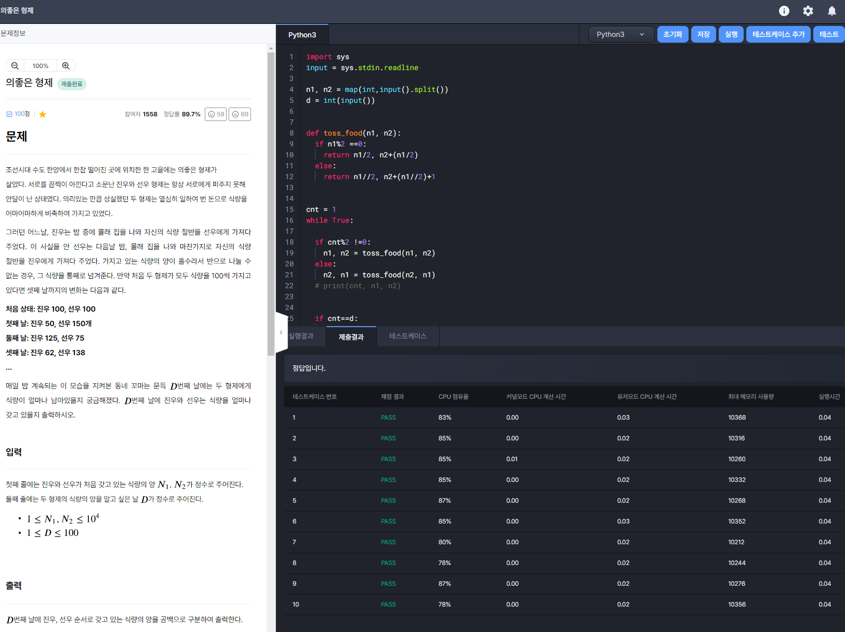Click 정답입니다 result message
Screen dimensions: 845x632
click(309, 368)
